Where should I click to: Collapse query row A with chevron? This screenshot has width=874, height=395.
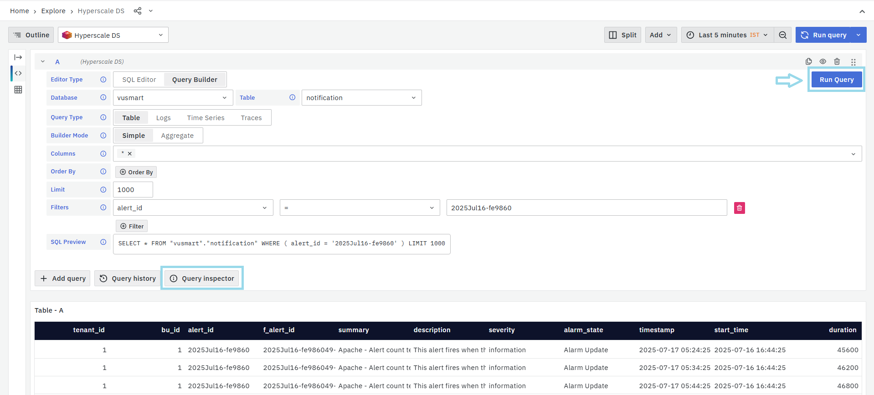pyautogui.click(x=43, y=61)
